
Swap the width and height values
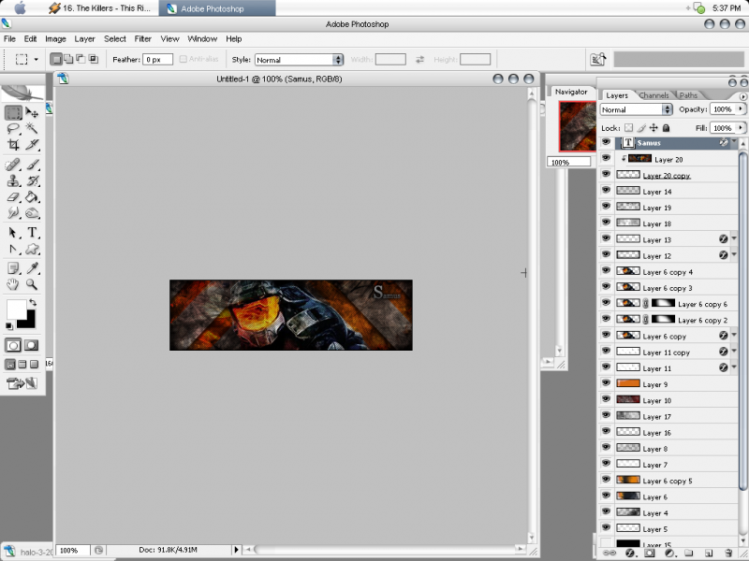(x=419, y=60)
